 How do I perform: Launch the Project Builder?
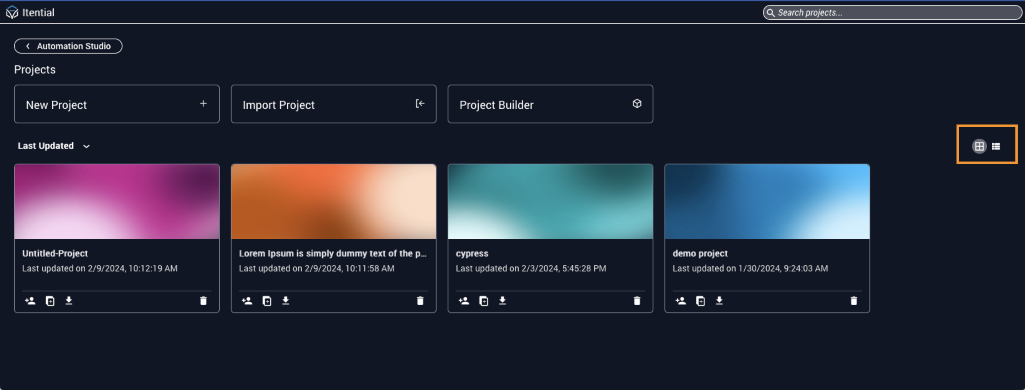pos(550,104)
